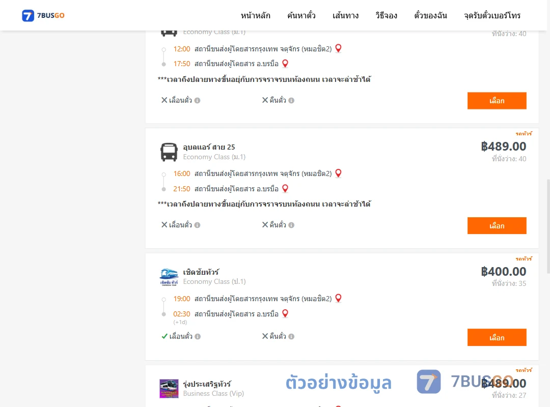
Task: Click bus icon of อุบลแอร์ สาย 25
Action: [169, 152]
